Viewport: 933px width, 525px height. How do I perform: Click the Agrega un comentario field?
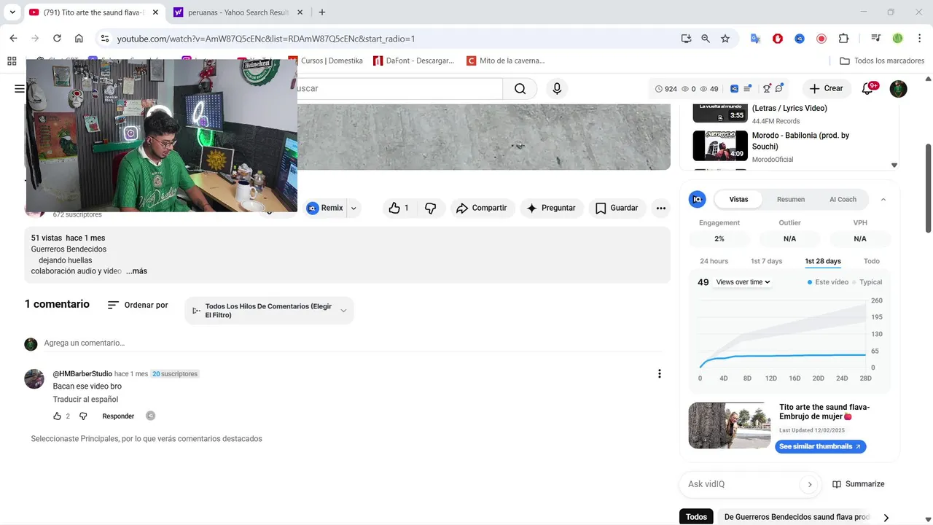(354, 343)
